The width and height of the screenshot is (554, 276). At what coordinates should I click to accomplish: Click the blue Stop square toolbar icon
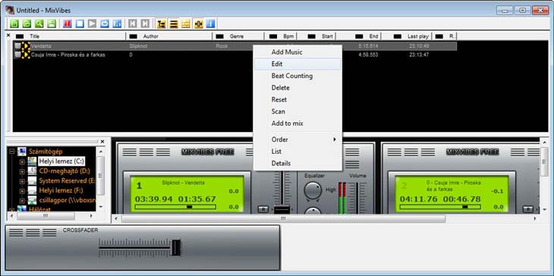point(80,24)
